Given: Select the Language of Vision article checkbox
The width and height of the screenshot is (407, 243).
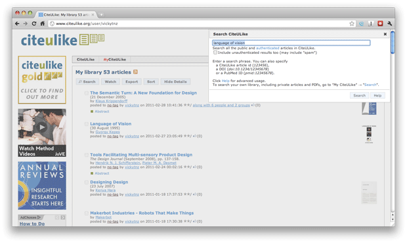Looking at the screenshot, I should tap(87, 124).
